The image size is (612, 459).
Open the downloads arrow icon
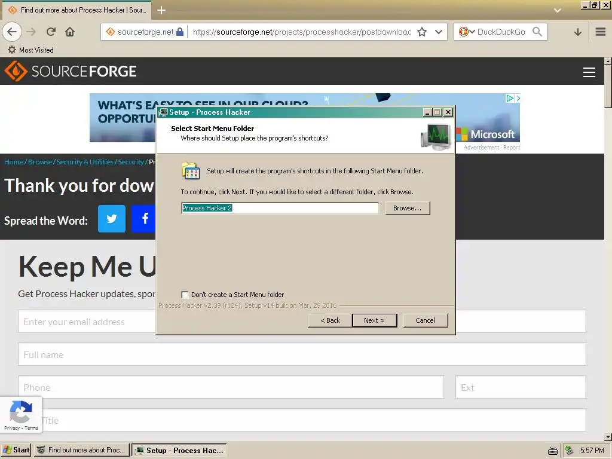[x=578, y=32]
